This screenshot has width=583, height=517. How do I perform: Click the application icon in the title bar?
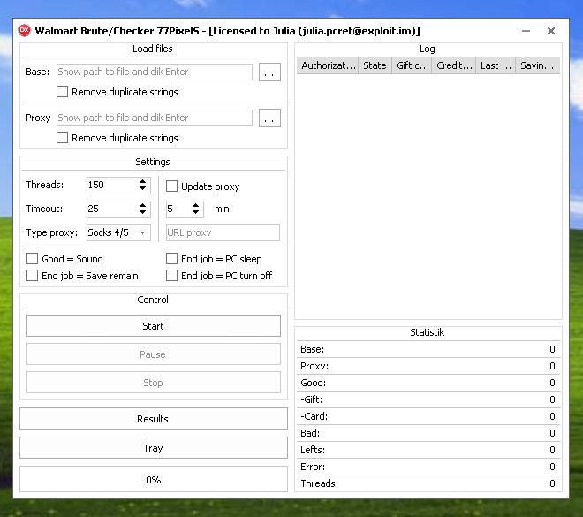[25, 30]
